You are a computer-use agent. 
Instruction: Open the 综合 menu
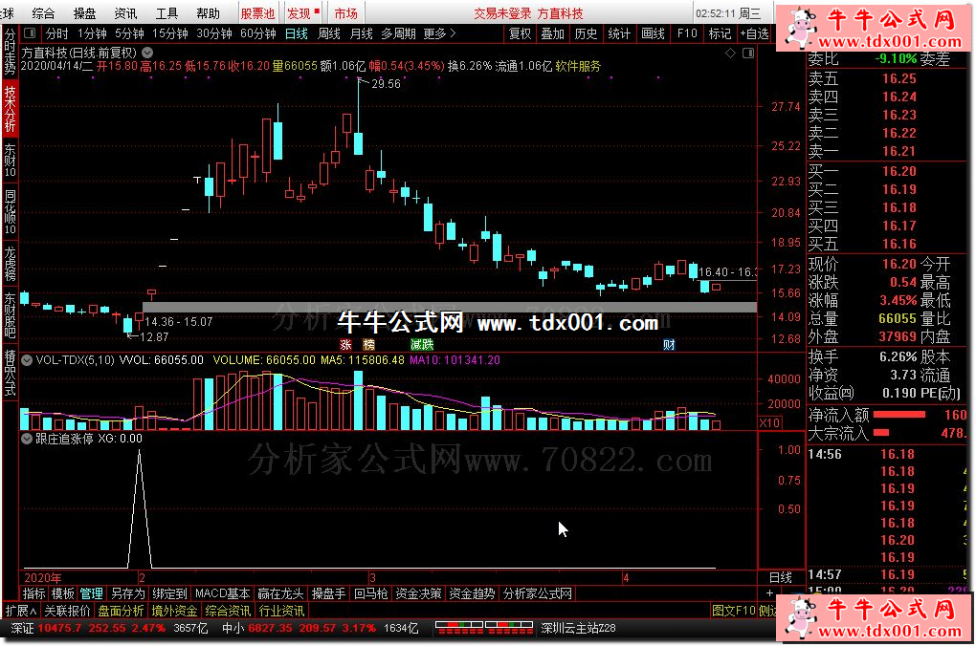[x=43, y=13]
